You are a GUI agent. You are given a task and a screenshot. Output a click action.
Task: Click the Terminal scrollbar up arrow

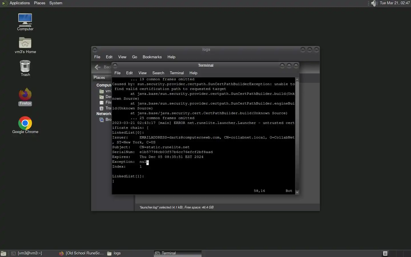297,79
